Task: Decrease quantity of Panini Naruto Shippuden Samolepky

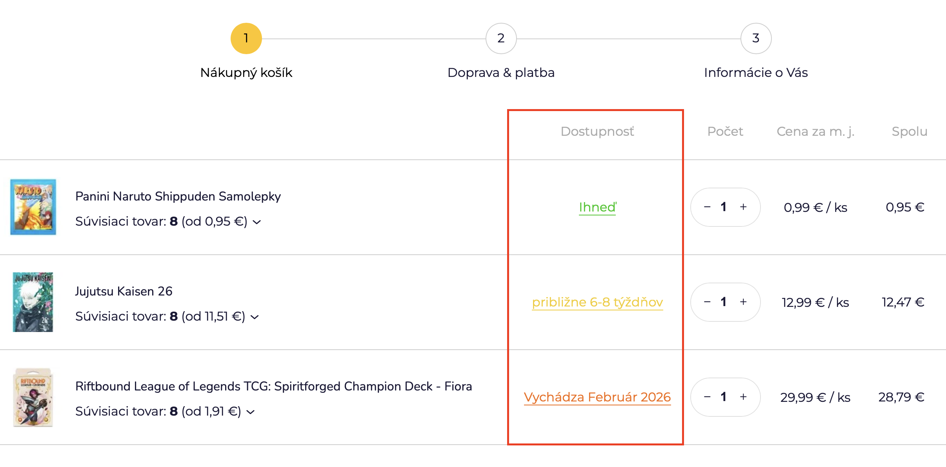Action: tap(707, 207)
